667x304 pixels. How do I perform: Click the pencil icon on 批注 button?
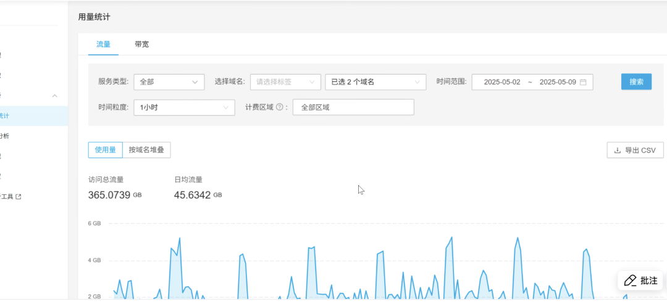coord(629,281)
